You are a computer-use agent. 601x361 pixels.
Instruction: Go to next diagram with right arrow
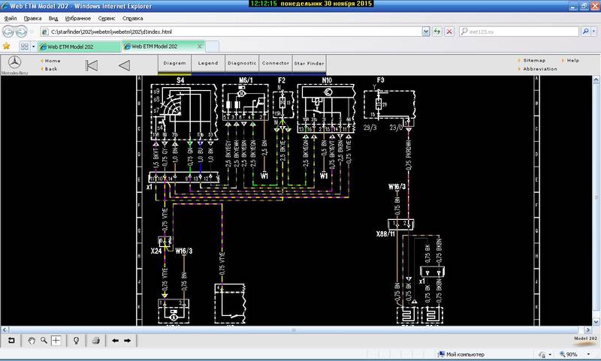127,340
